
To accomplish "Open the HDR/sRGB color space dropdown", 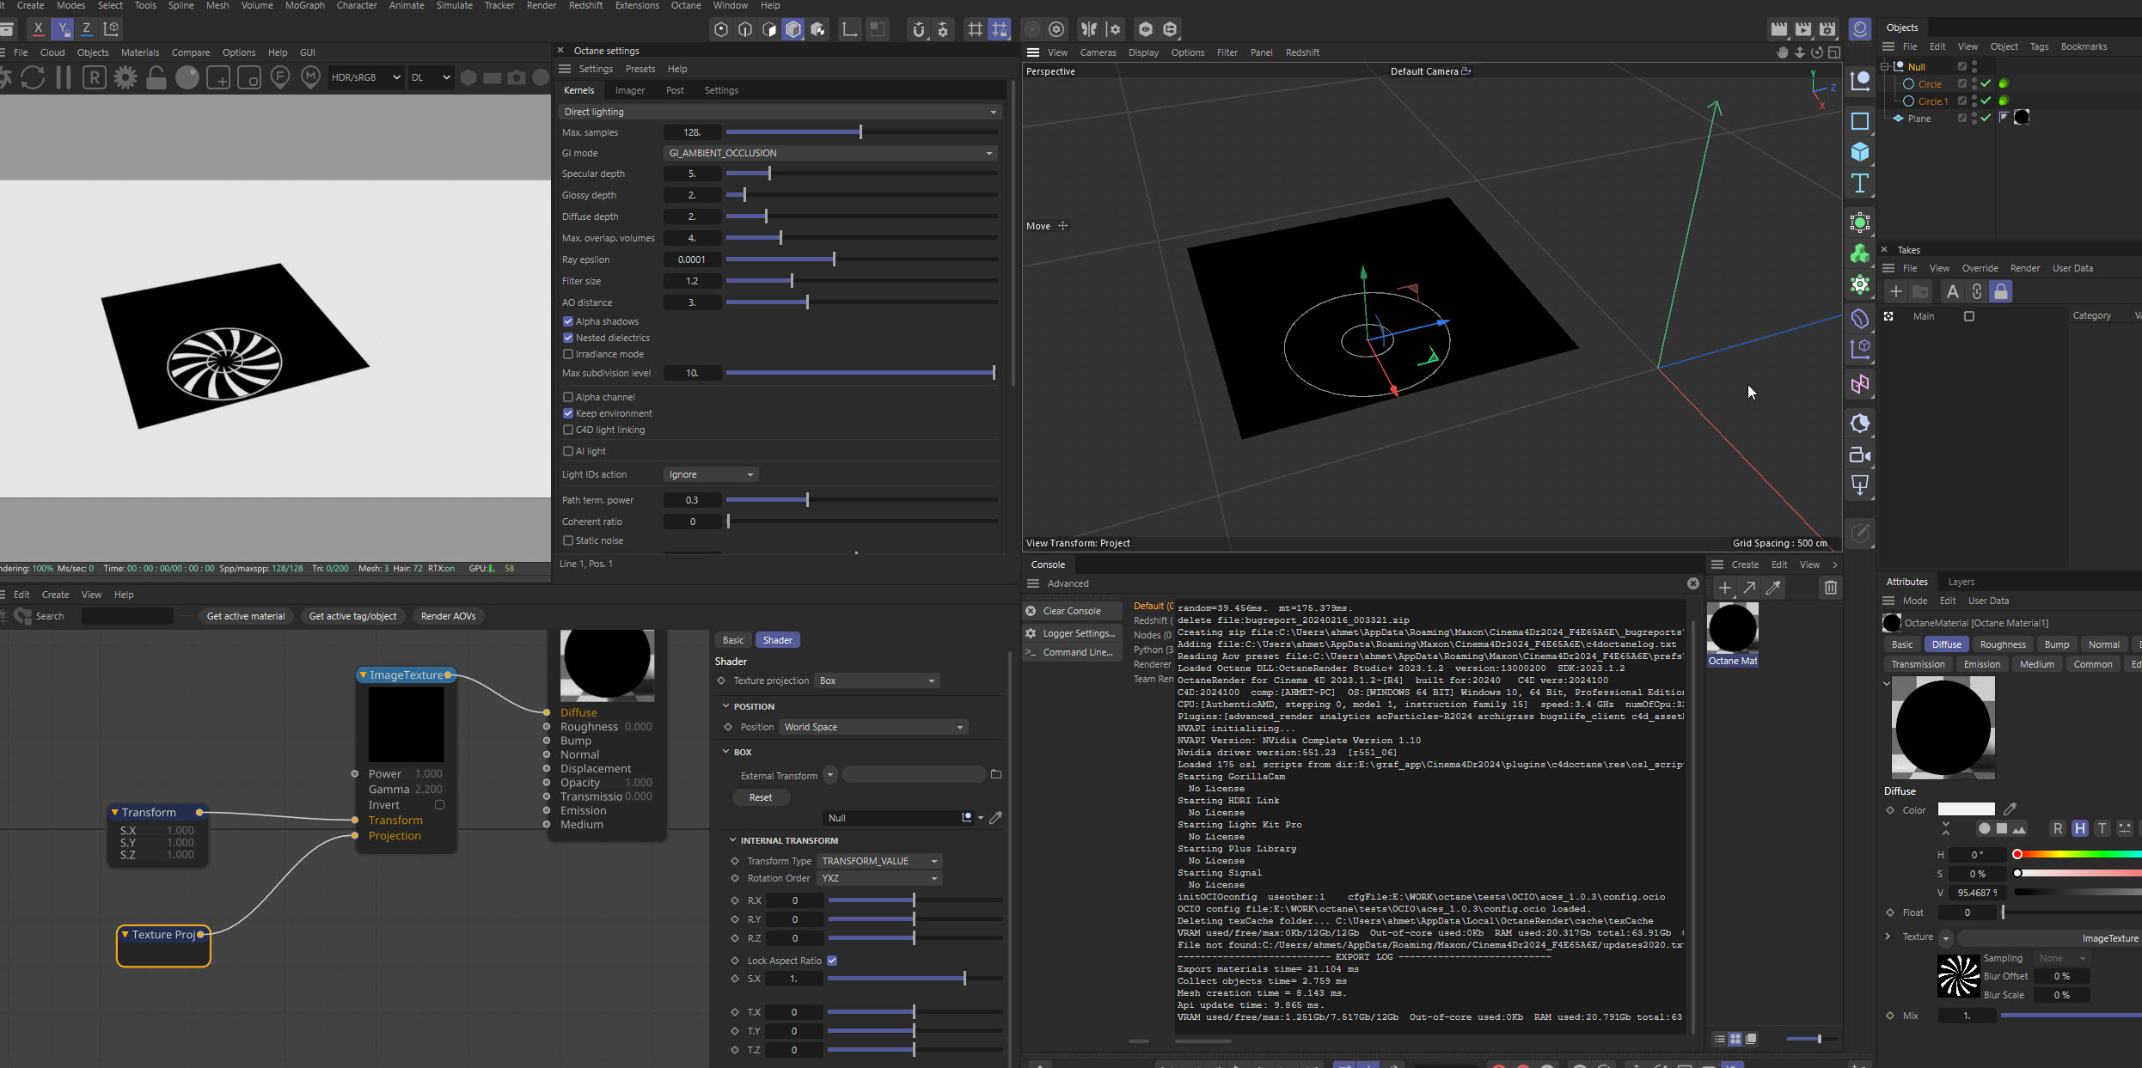I will coord(365,77).
